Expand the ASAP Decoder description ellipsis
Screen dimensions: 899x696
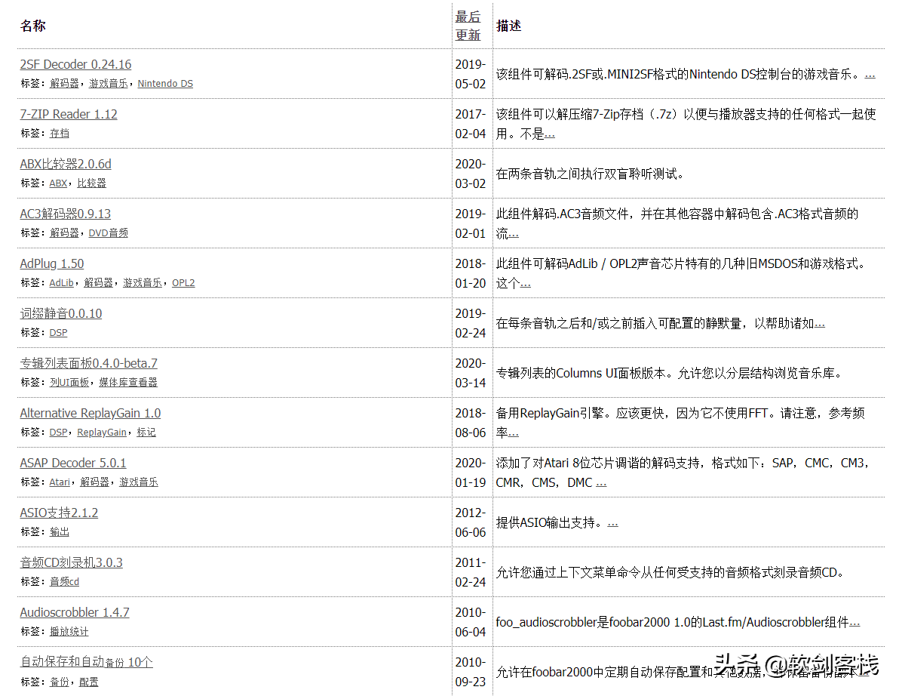(x=601, y=484)
